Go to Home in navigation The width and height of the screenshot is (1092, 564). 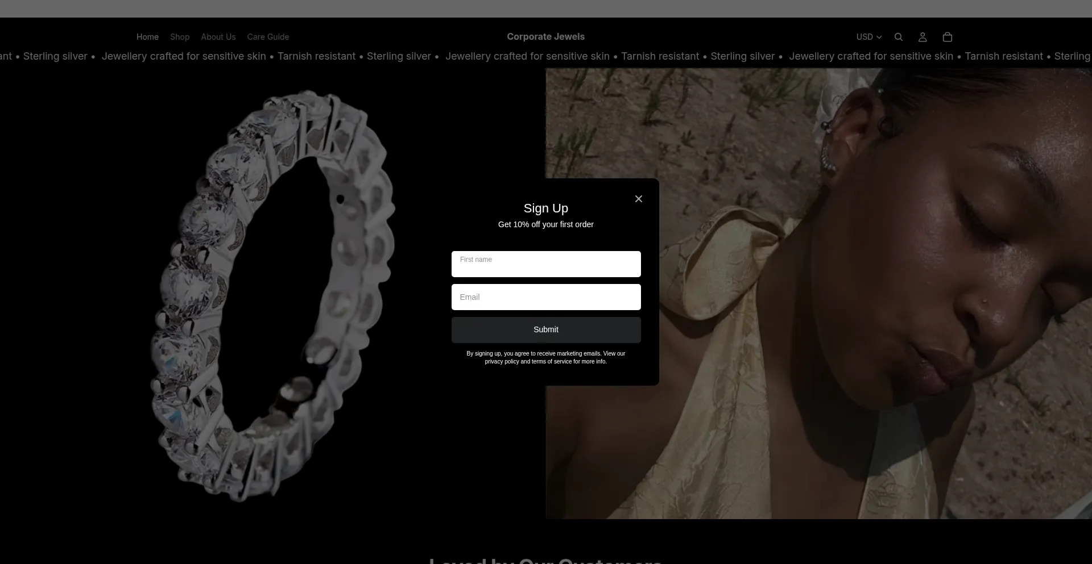[147, 37]
